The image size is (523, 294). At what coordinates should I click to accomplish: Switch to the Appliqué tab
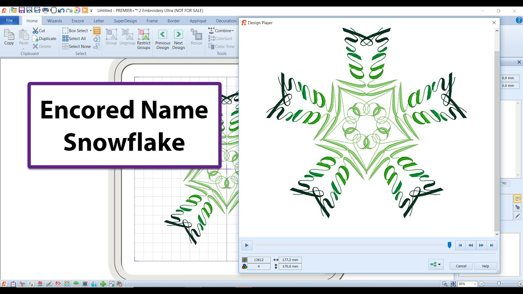pos(198,21)
